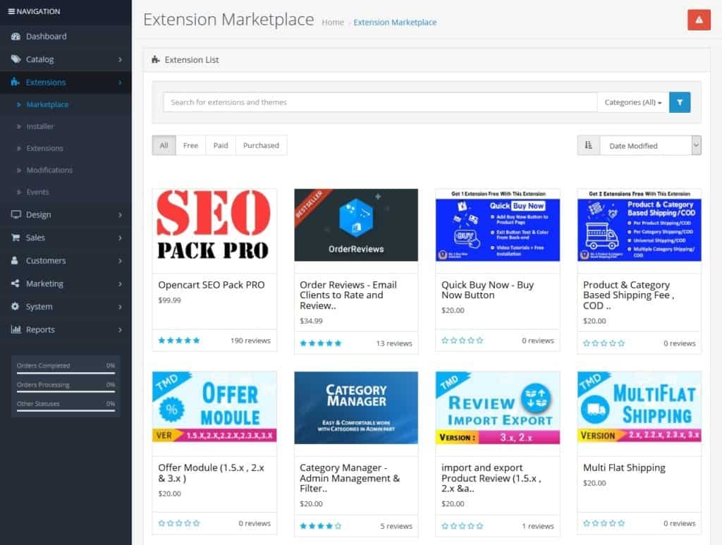722x545 pixels.
Task: Select the All filter tab
Action: point(164,145)
